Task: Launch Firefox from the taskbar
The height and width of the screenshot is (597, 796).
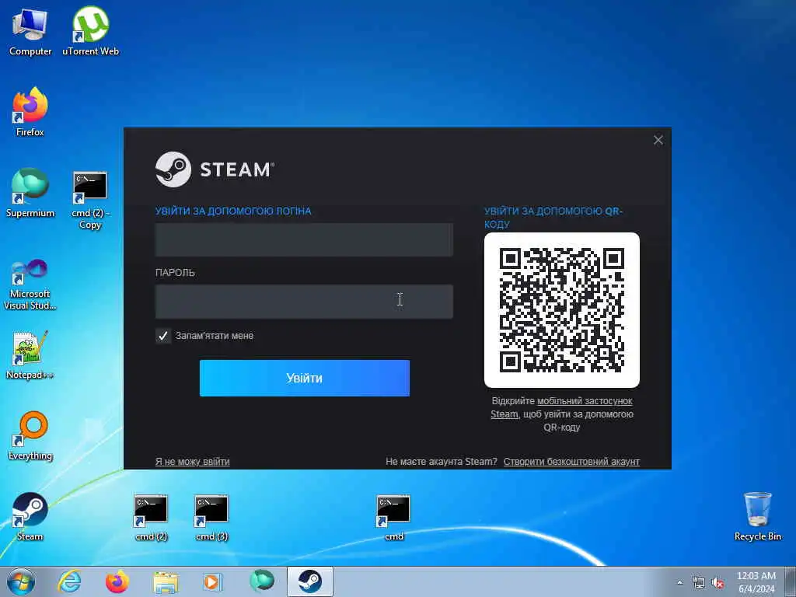Action: [117, 581]
